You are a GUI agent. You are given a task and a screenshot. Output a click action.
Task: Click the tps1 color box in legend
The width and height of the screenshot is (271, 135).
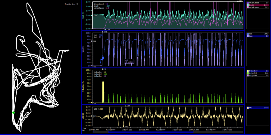click(247, 36)
